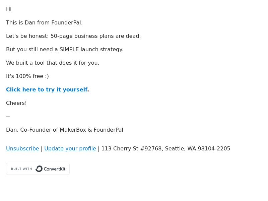Click 'FounderPal' at the signature's end
The height and width of the screenshot is (201, 268).
[108, 130]
